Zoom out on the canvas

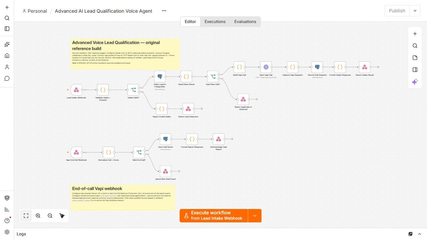(x=50, y=216)
